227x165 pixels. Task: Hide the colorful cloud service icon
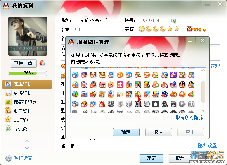pos(120,94)
